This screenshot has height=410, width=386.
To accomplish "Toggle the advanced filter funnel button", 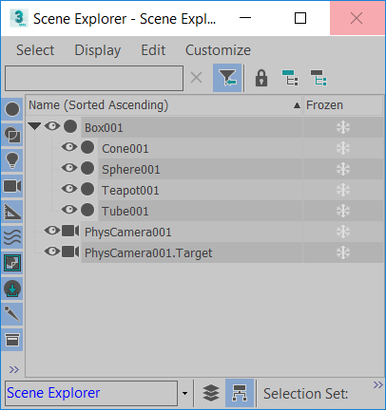I will click(227, 78).
